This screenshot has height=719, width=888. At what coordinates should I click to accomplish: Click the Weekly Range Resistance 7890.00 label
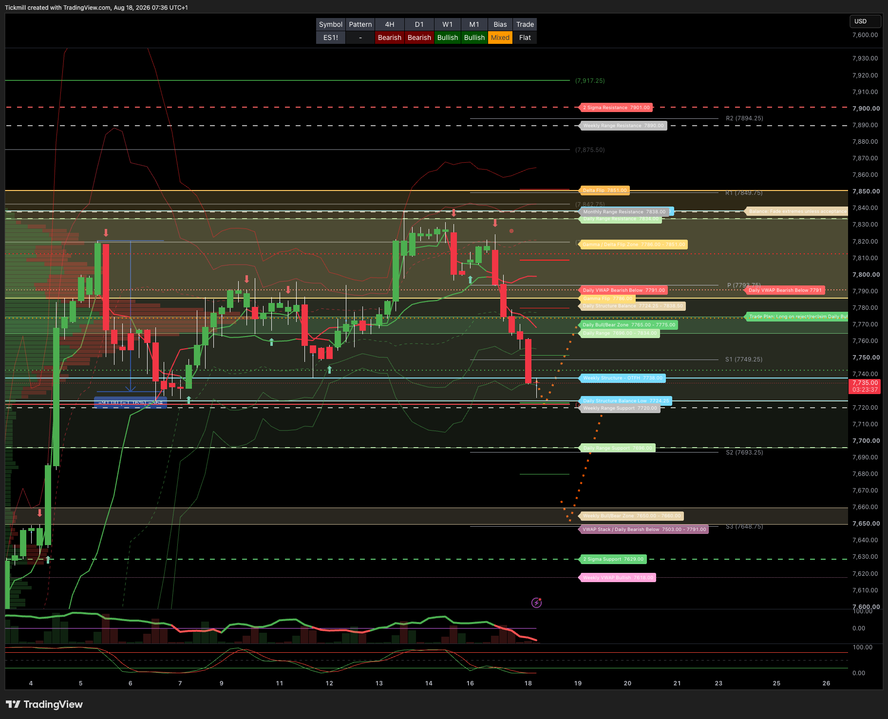(x=623, y=126)
